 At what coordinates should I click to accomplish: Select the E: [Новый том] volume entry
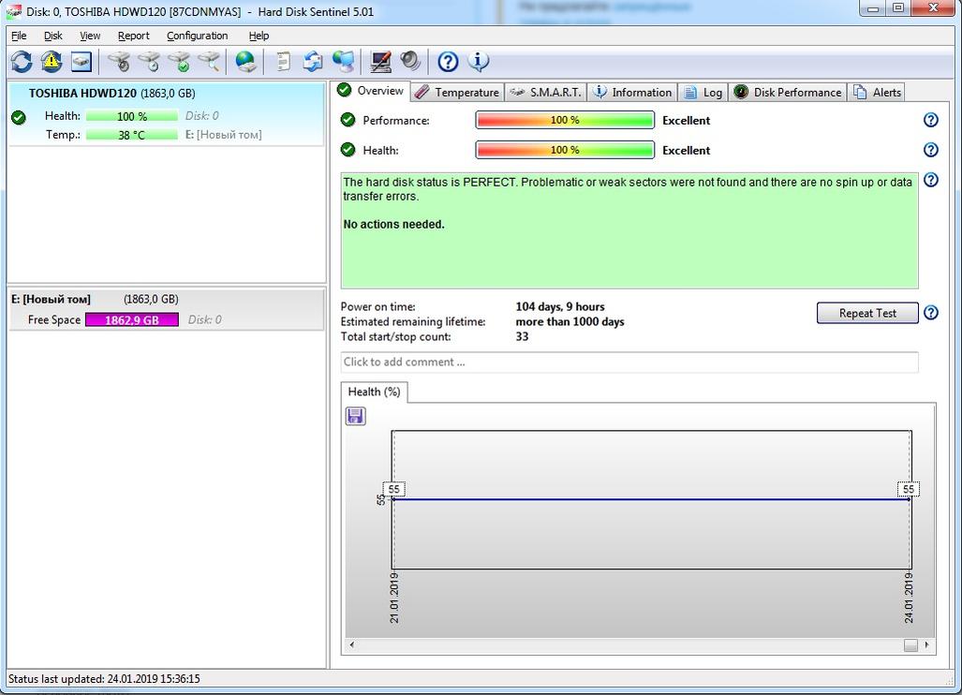[x=166, y=310]
